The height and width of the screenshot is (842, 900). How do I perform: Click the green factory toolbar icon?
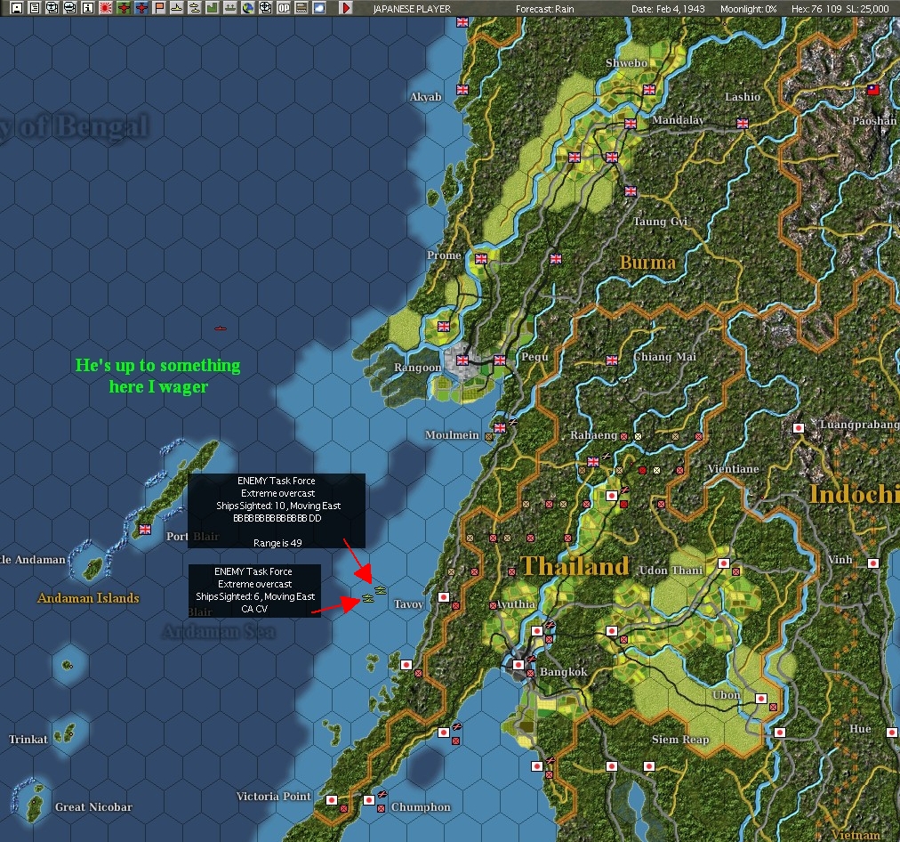[x=213, y=7]
